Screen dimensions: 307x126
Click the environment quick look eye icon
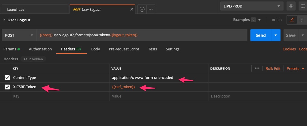pos(291,6)
